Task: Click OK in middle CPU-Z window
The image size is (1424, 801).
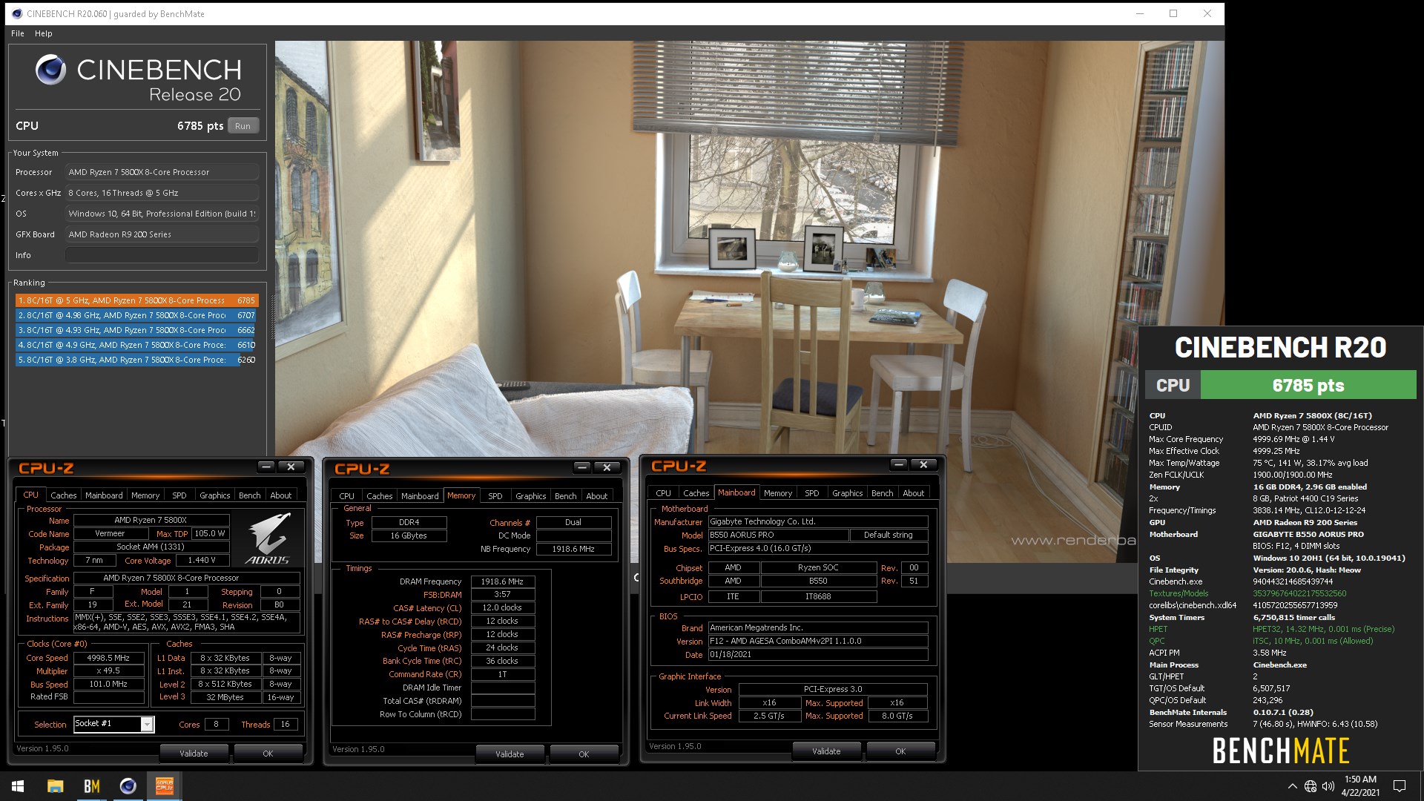Action: 584,754
